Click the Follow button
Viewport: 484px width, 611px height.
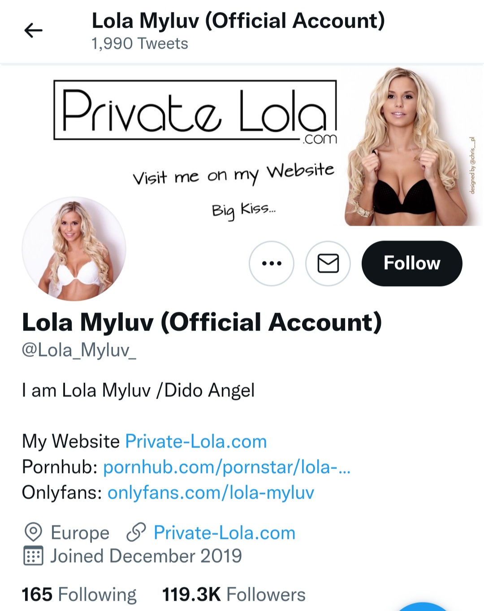pos(412,263)
